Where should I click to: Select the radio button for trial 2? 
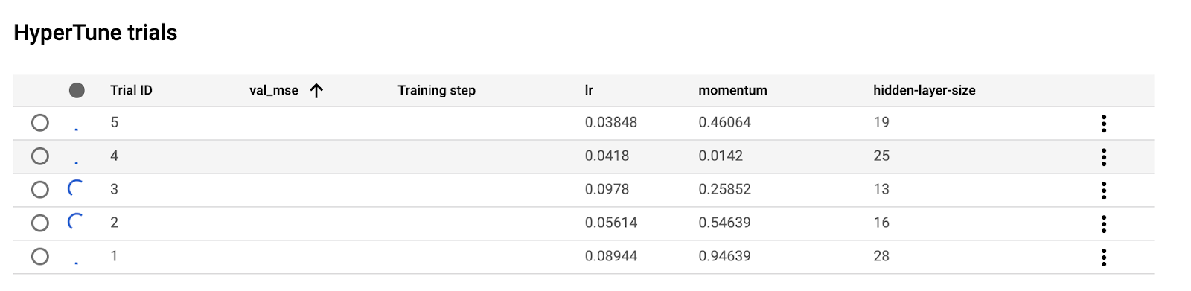[x=40, y=223]
